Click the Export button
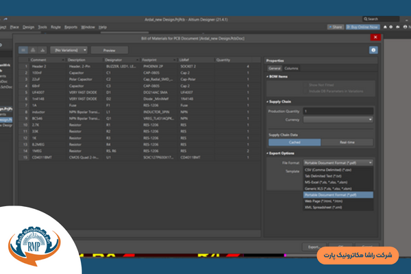The height and width of the screenshot is (274, 411). click(312, 246)
